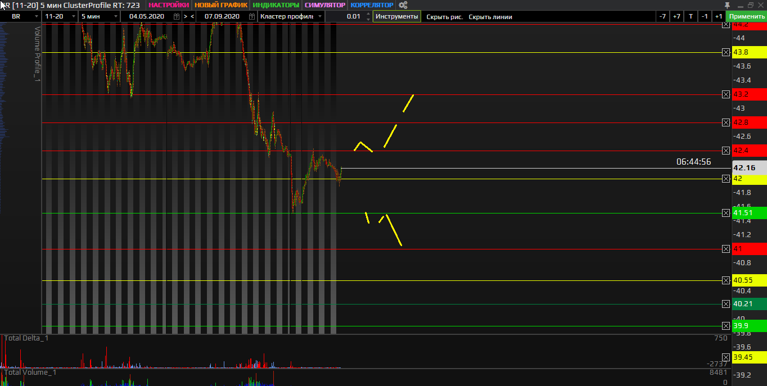Remove the 42.8 level line via X box
The width and height of the screenshot is (767, 386).
726,122
